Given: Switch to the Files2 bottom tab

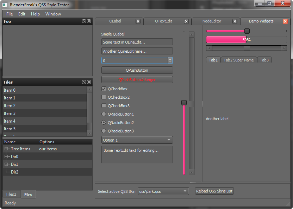Looking at the screenshot, I should pos(11,194).
